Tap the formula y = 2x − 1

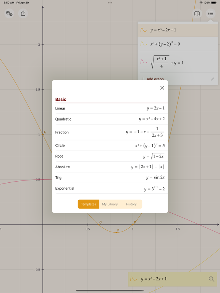[x=156, y=108]
